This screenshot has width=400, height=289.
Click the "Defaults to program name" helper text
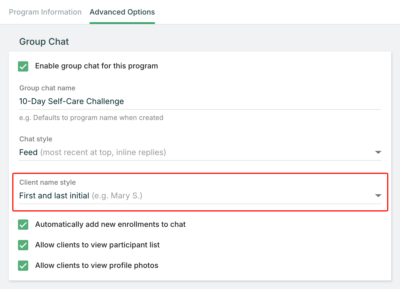coord(91,118)
